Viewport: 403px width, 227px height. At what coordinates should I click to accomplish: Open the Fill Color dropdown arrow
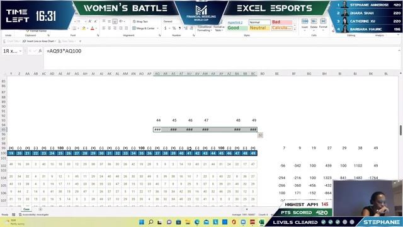point(88,28)
